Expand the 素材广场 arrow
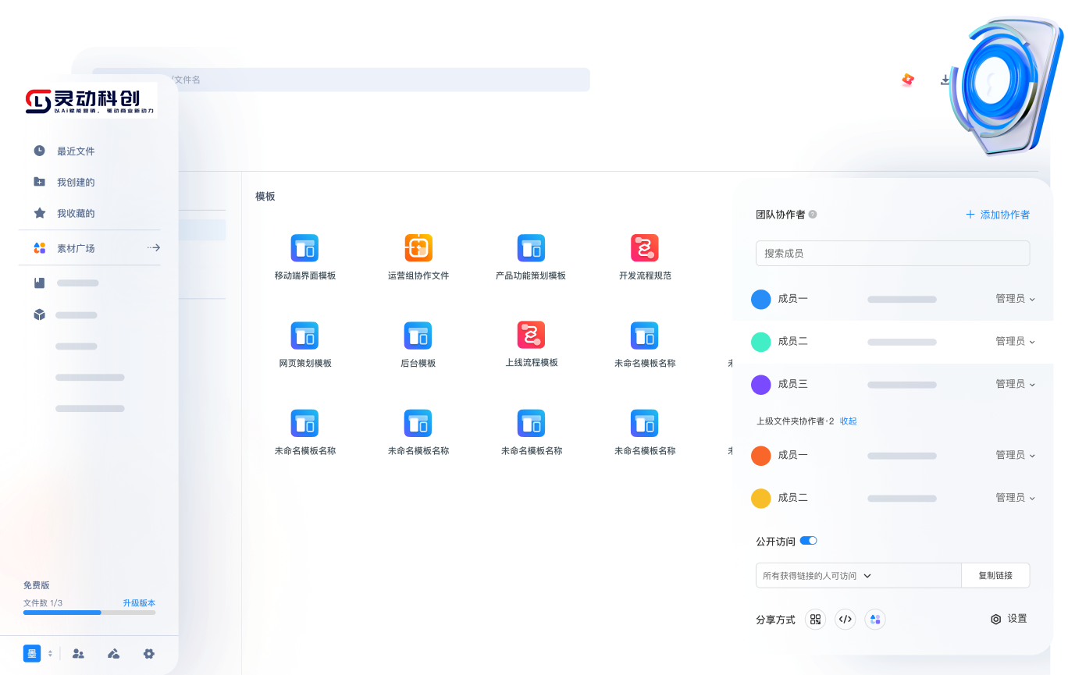The width and height of the screenshot is (1068, 675). (x=154, y=248)
